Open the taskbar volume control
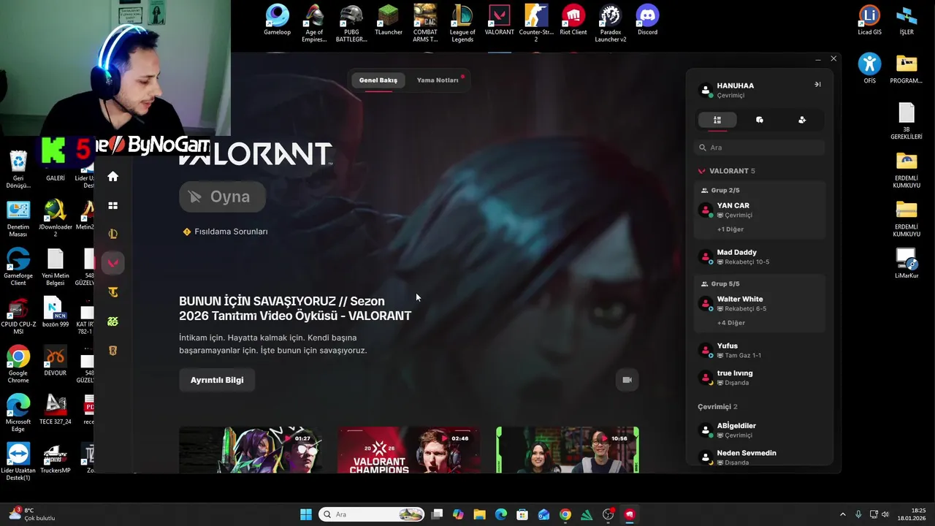The image size is (935, 526). tap(885, 514)
